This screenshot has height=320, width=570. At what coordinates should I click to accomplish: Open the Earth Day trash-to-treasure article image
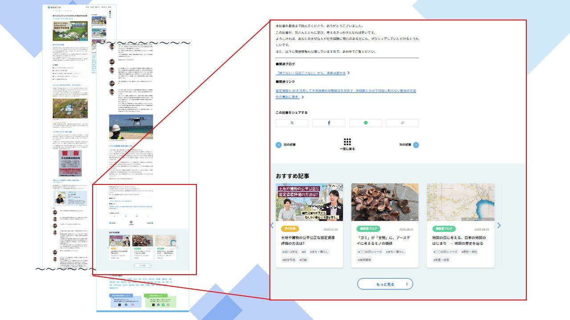[385, 202]
